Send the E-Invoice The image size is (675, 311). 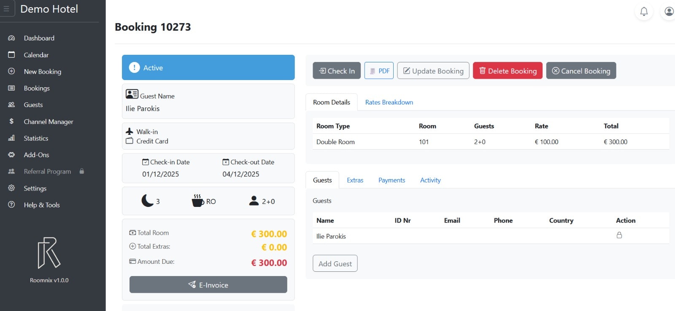coord(208,284)
